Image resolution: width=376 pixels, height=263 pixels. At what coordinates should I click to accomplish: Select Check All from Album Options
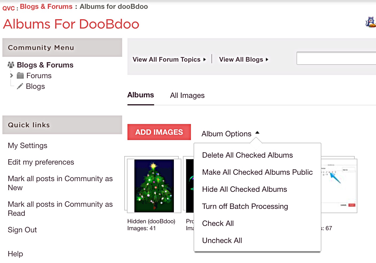tap(218, 223)
